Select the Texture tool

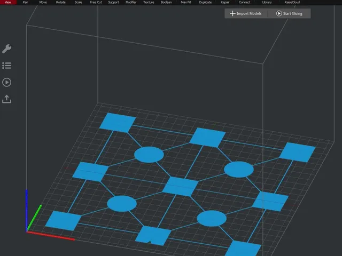149,2
